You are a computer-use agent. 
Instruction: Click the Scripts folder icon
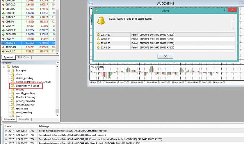(8, 66)
